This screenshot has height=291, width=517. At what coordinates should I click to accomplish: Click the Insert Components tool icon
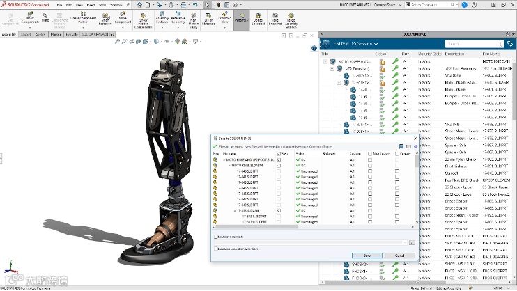[x=30, y=15]
